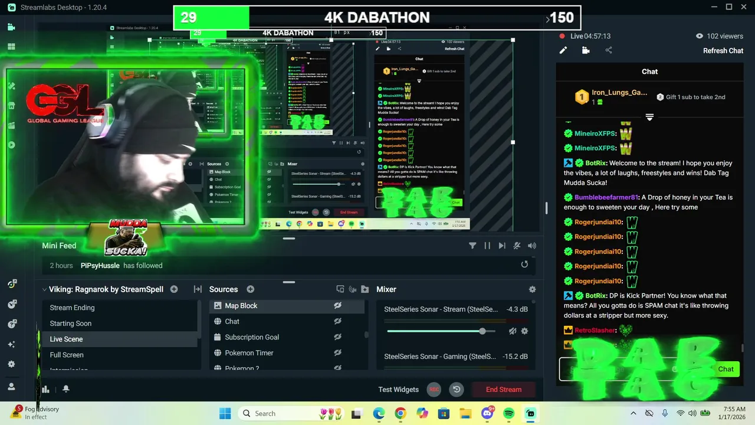755x425 pixels.
Task: Click Refresh Chat
Action: point(723,51)
